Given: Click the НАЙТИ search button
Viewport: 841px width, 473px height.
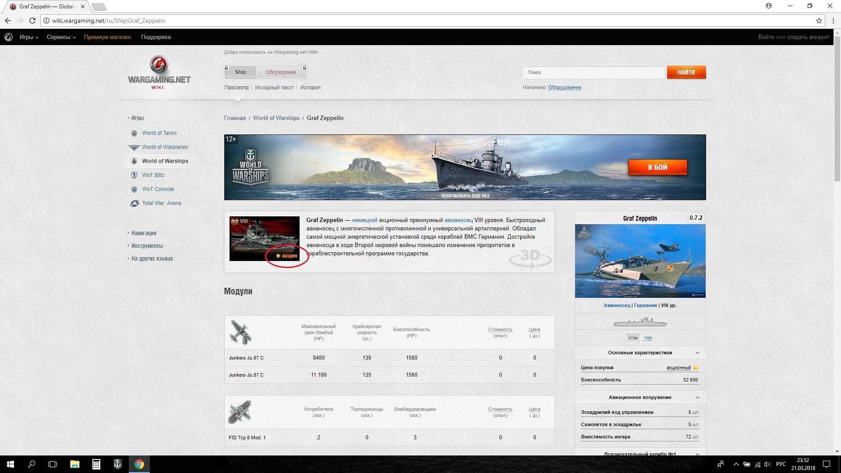Looking at the screenshot, I should point(686,72).
